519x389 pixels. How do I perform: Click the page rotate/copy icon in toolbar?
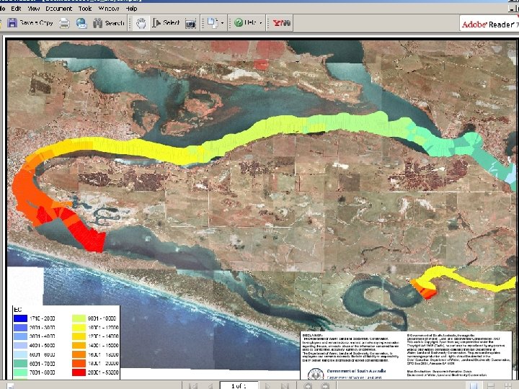pos(212,23)
